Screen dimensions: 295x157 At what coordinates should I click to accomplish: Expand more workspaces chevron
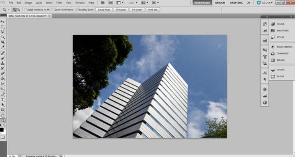pos(249,3)
